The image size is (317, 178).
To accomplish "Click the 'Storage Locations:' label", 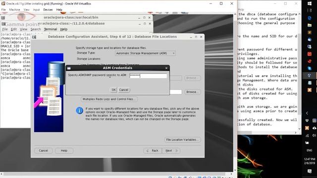I will pos(89,59).
